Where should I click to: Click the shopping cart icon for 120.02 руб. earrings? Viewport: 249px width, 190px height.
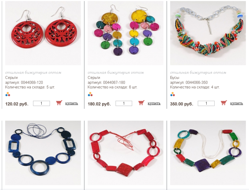(x=59, y=103)
